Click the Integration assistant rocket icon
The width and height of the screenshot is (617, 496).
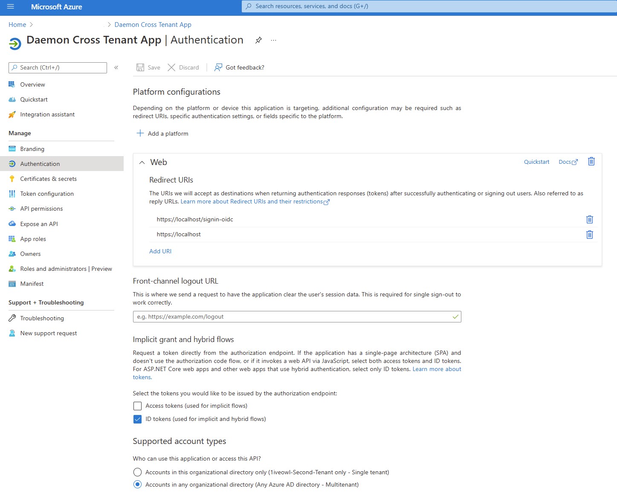pyautogui.click(x=12, y=114)
